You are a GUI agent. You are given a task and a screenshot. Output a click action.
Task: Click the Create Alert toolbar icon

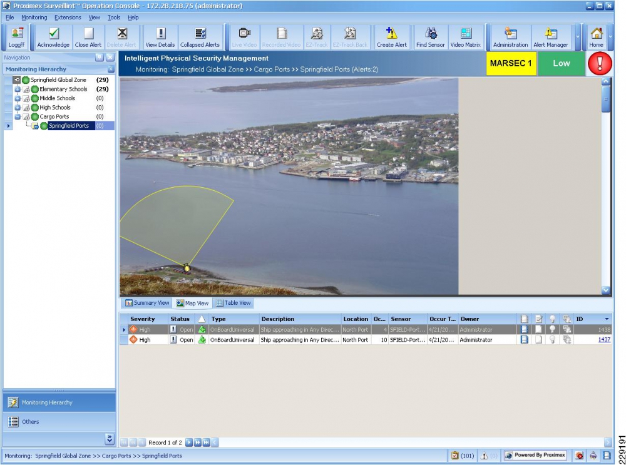391,37
